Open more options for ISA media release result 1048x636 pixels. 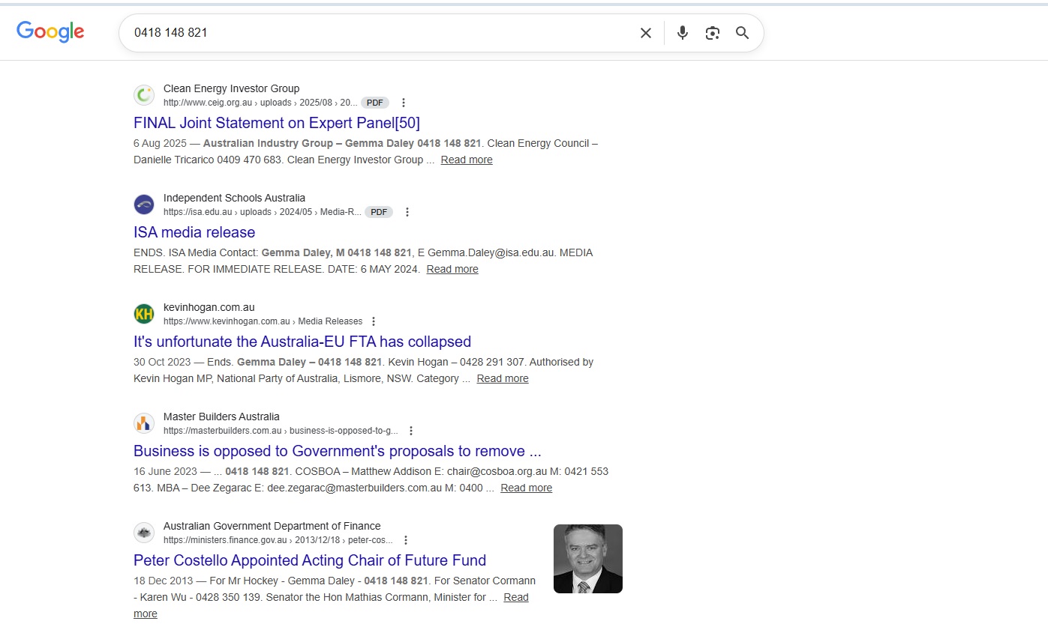[x=407, y=212]
